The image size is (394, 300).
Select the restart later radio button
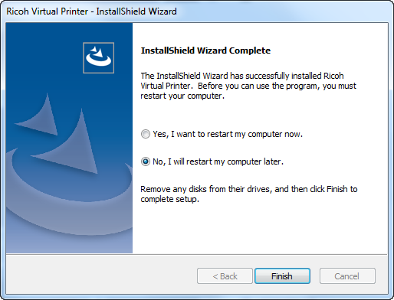(146, 161)
